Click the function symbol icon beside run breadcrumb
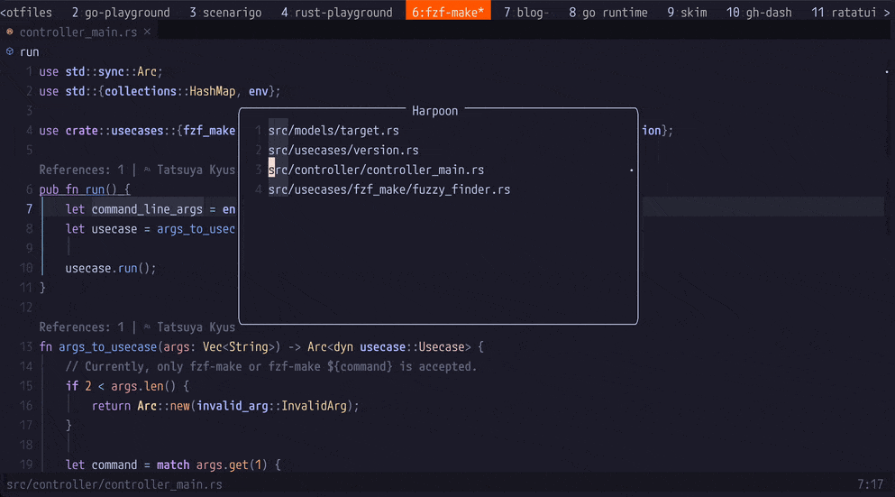 click(x=10, y=52)
